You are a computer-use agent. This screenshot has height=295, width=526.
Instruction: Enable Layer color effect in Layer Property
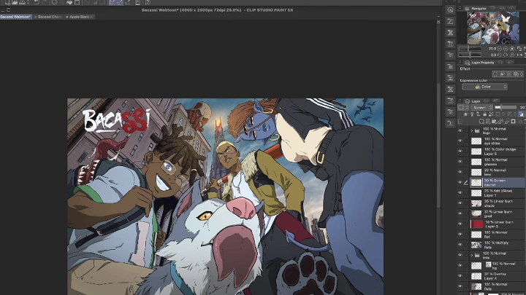(x=516, y=74)
